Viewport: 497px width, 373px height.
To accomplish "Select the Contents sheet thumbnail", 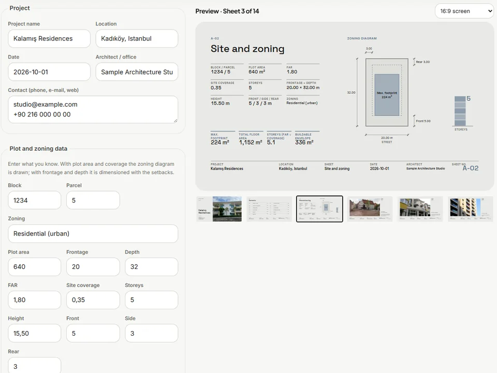I will click(x=269, y=209).
